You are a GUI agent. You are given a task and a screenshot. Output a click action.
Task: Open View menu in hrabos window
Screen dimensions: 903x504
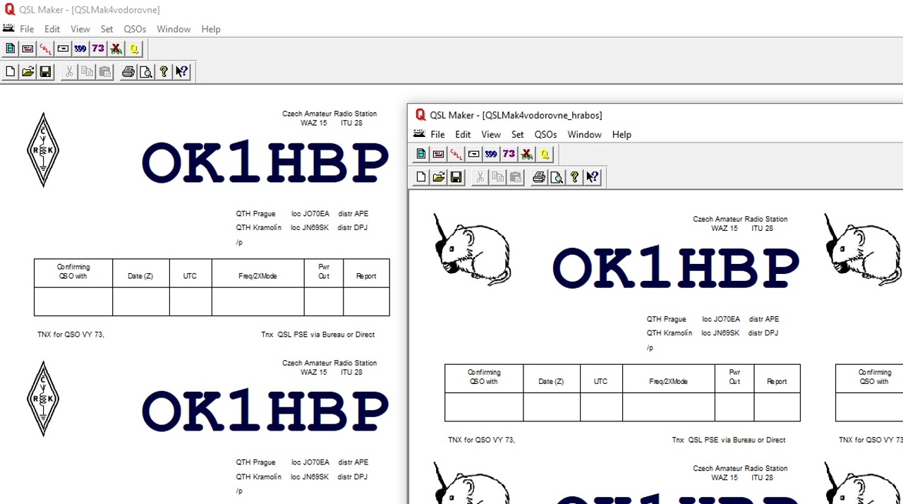[x=491, y=134]
